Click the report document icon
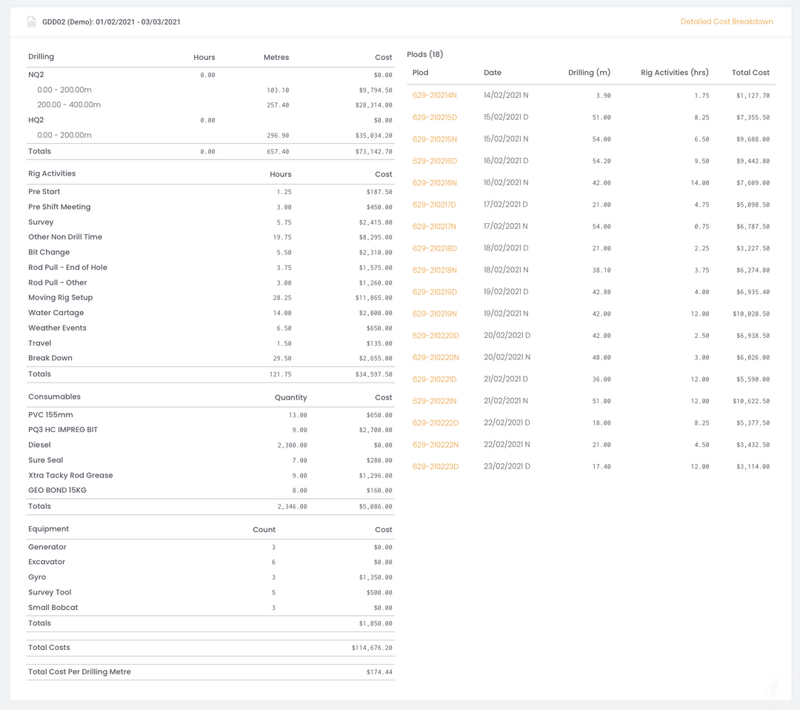 pyautogui.click(x=31, y=21)
